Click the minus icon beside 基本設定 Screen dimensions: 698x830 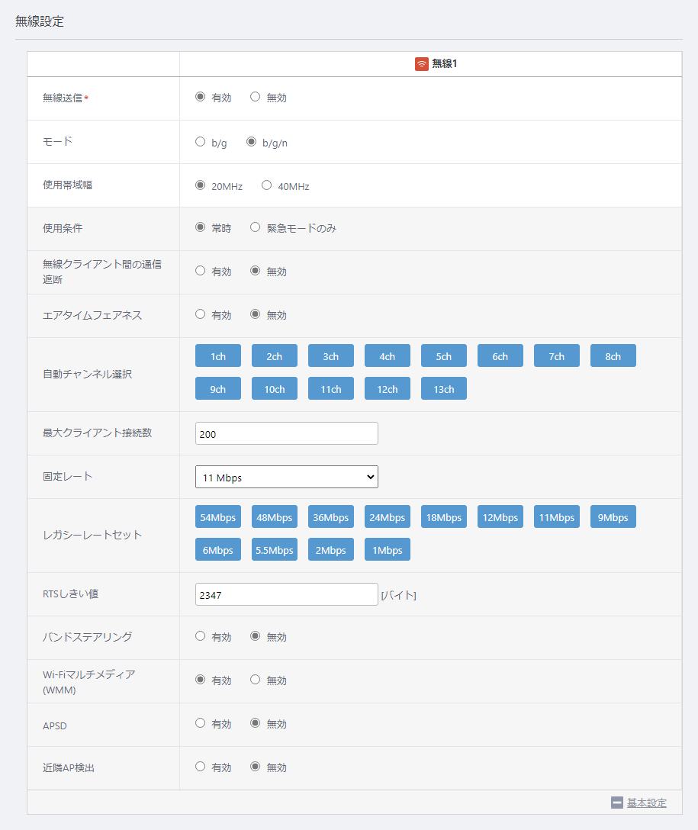[616, 803]
